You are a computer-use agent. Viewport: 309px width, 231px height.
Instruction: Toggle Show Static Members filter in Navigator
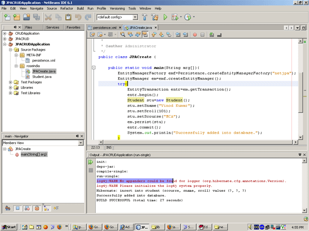click(x=27, y=208)
